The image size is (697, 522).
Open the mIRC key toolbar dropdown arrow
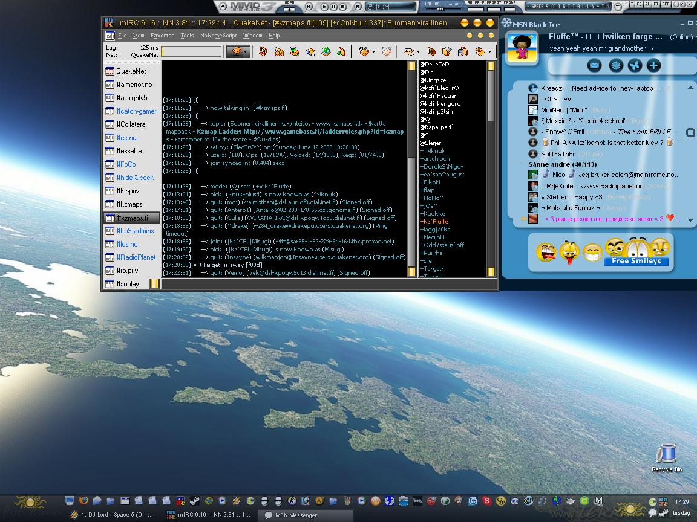point(418,52)
